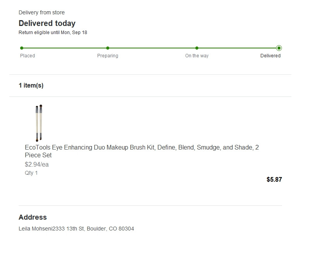Viewport: 310px width, 258px height.
Task: Click the On the way step dot
Action: [197, 48]
